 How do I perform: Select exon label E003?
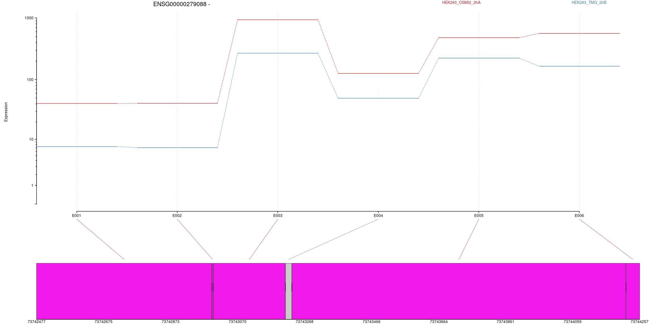[x=278, y=216]
